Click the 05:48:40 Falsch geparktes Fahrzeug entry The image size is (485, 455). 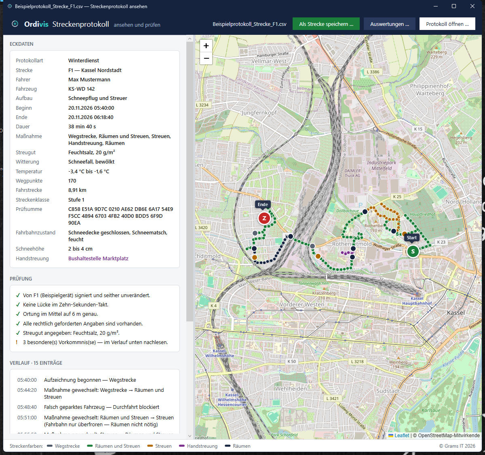click(x=95, y=407)
